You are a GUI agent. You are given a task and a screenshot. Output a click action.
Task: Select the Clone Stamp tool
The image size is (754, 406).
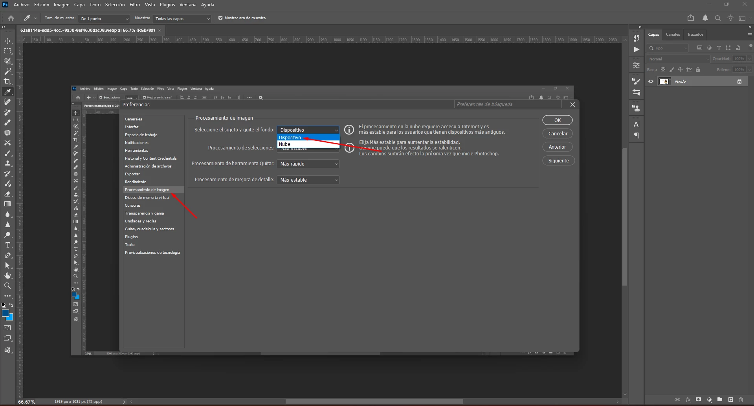(7, 163)
